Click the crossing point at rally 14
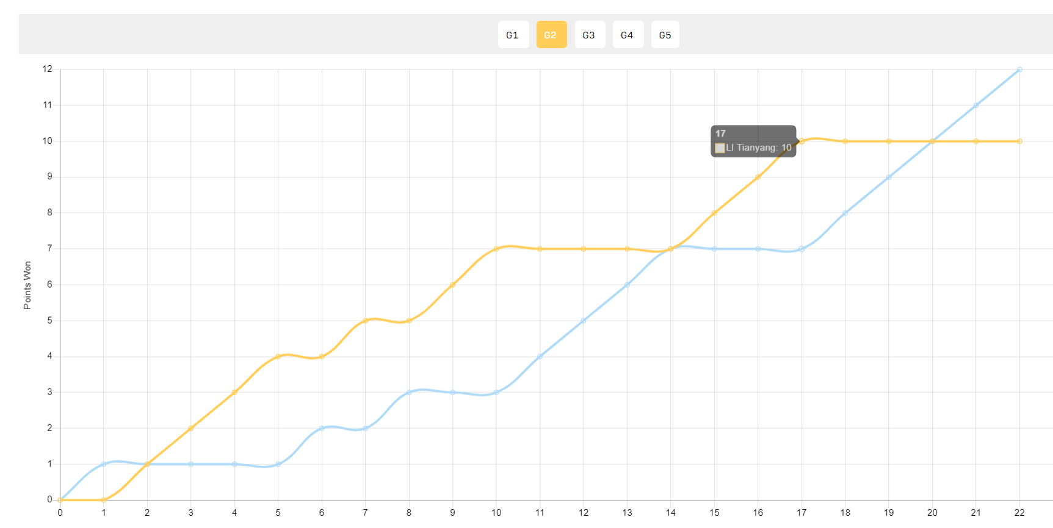1053x528 pixels. 671,249
